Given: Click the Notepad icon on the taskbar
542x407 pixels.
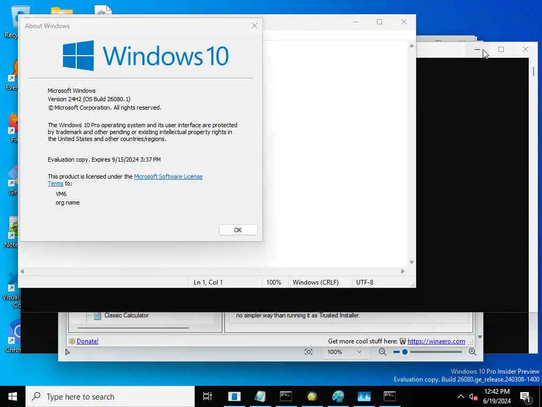Looking at the screenshot, I should coord(260,396).
